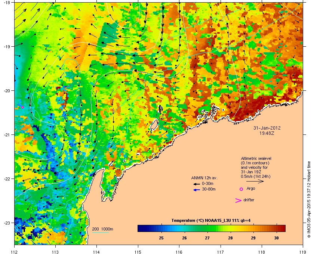Viewport: 314px width, 254px height.
Task: Click the latitude axis label -18
Action: (7, 2)
